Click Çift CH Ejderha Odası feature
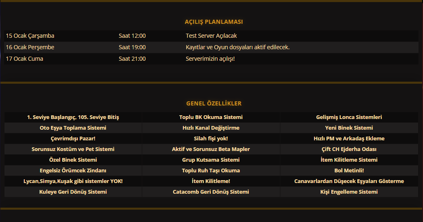This screenshot has width=423, height=222. pyautogui.click(x=349, y=149)
